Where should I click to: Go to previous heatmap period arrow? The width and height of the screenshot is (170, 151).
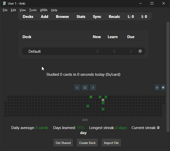[77, 87]
